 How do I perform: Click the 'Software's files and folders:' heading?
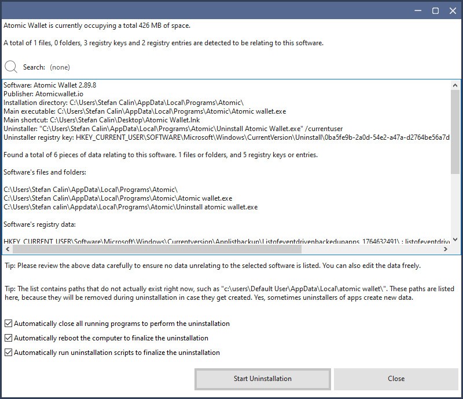click(x=45, y=172)
